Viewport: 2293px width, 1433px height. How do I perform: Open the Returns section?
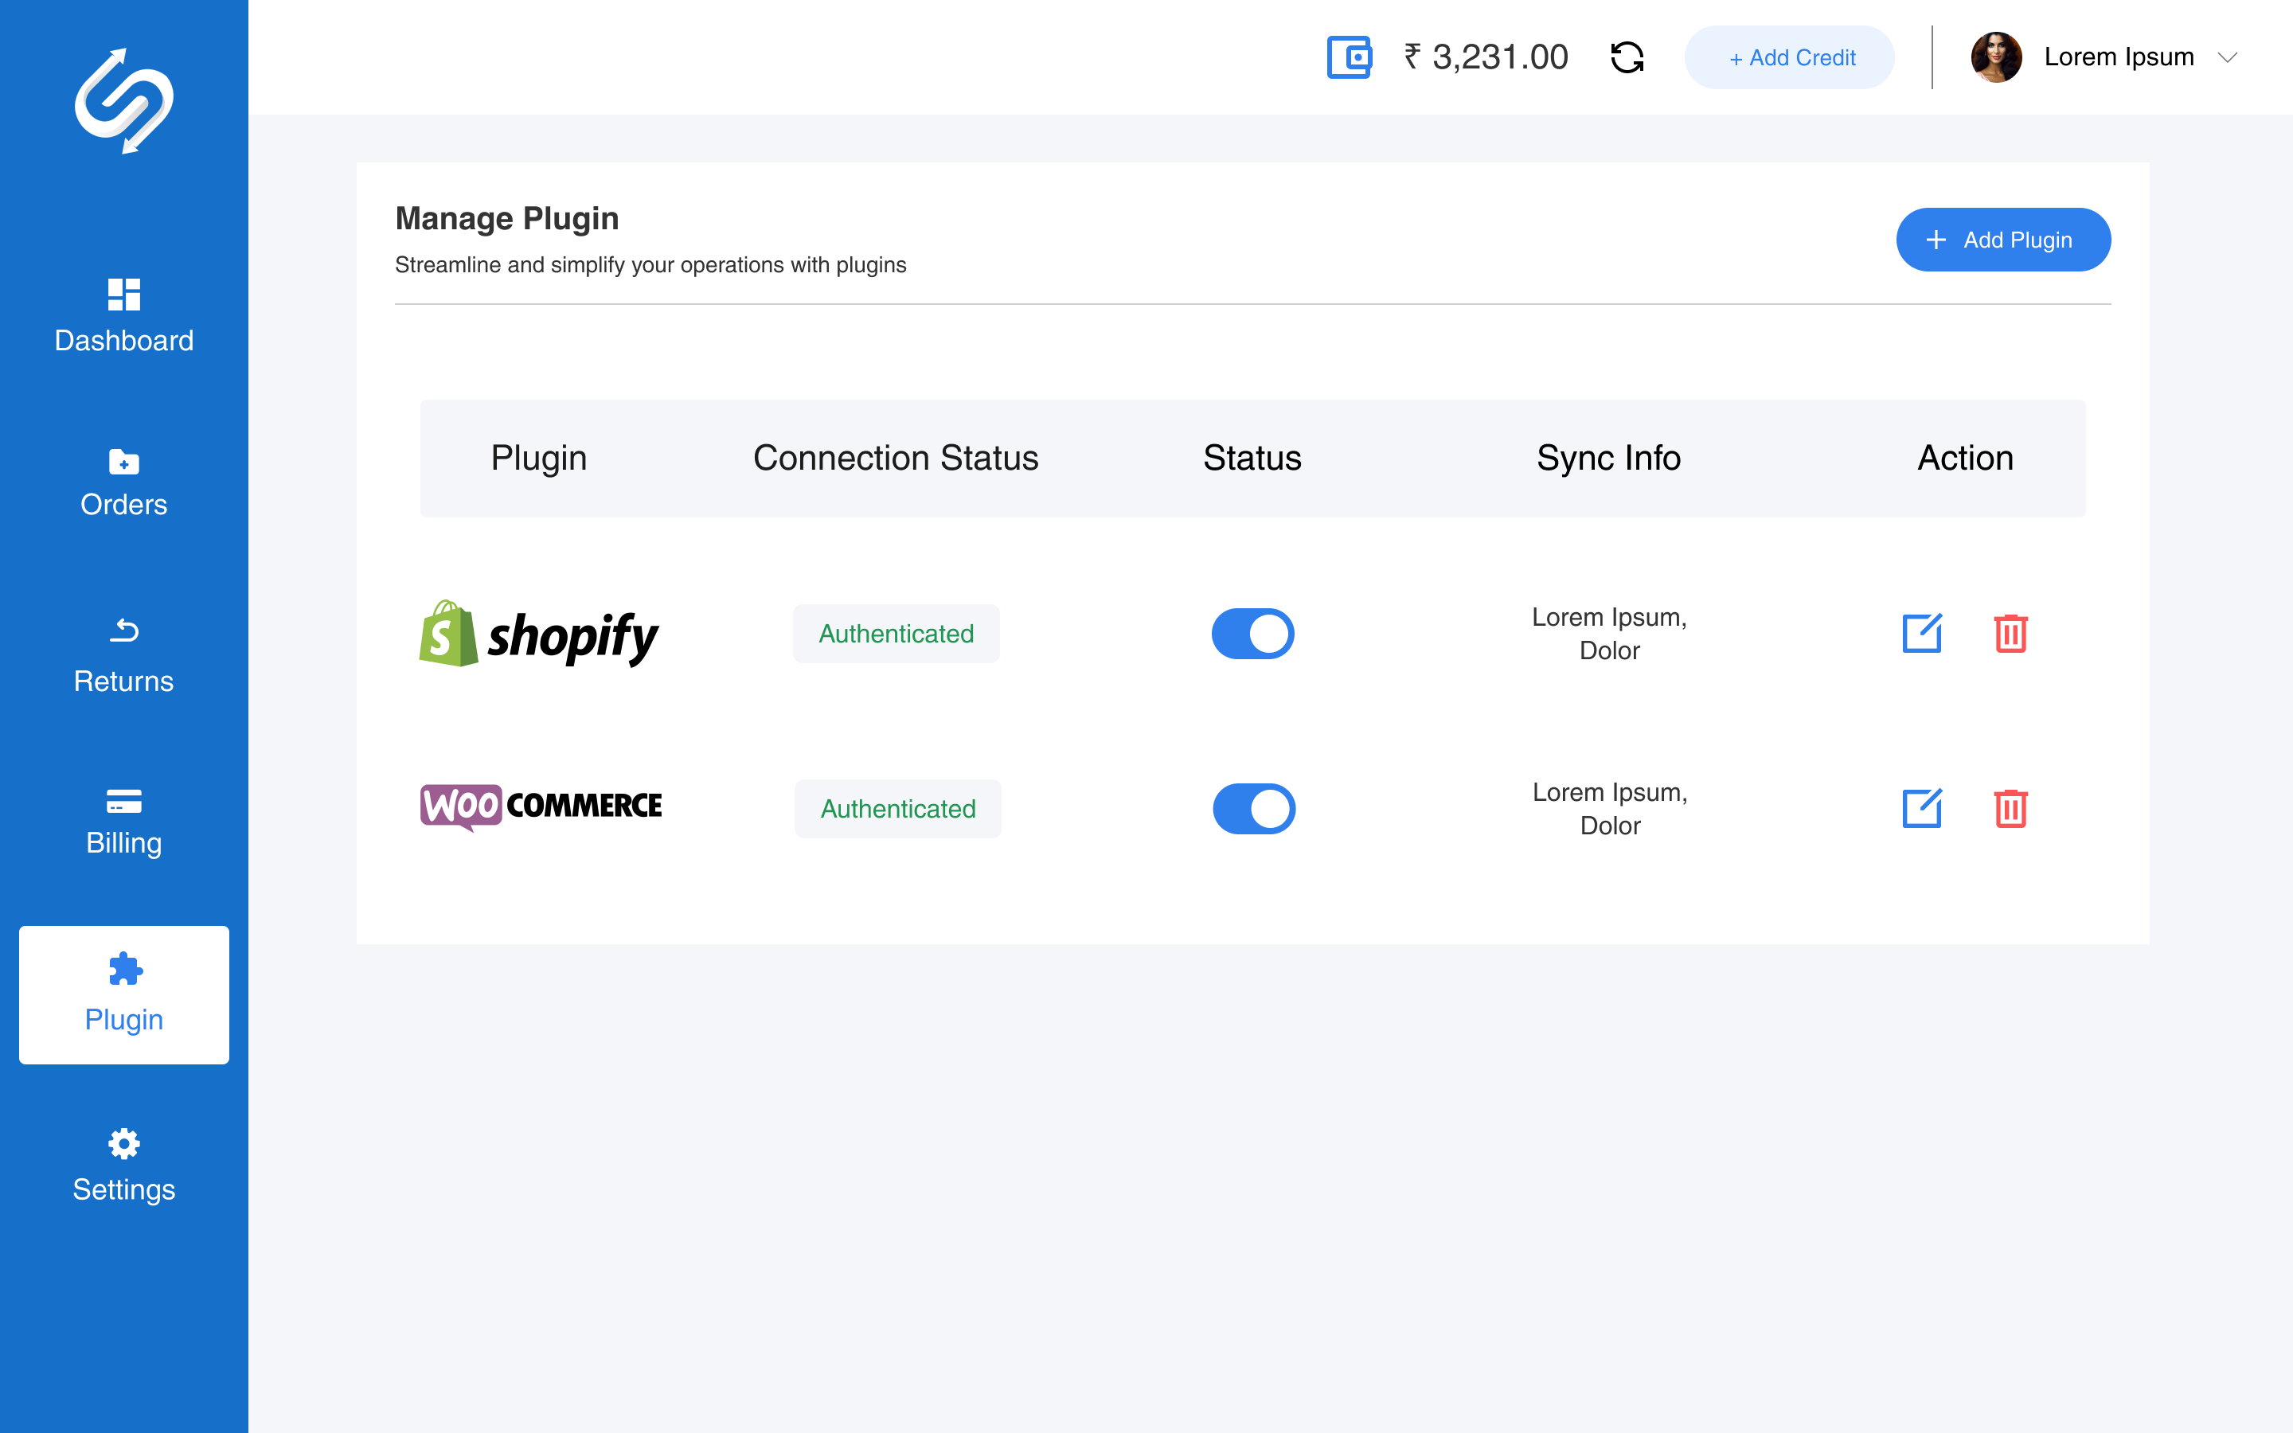[124, 656]
